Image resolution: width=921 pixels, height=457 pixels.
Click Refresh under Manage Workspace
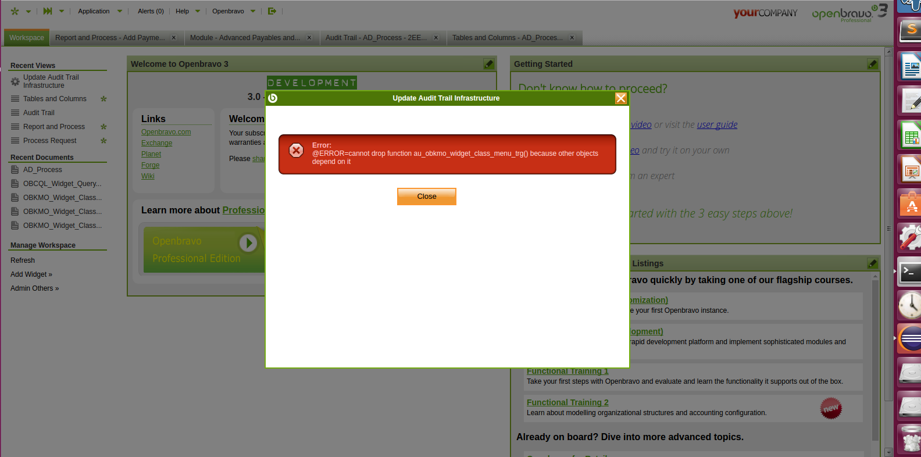coord(23,260)
